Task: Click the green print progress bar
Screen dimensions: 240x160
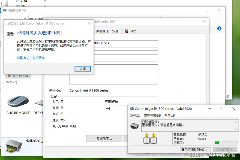Action: pos(226,143)
